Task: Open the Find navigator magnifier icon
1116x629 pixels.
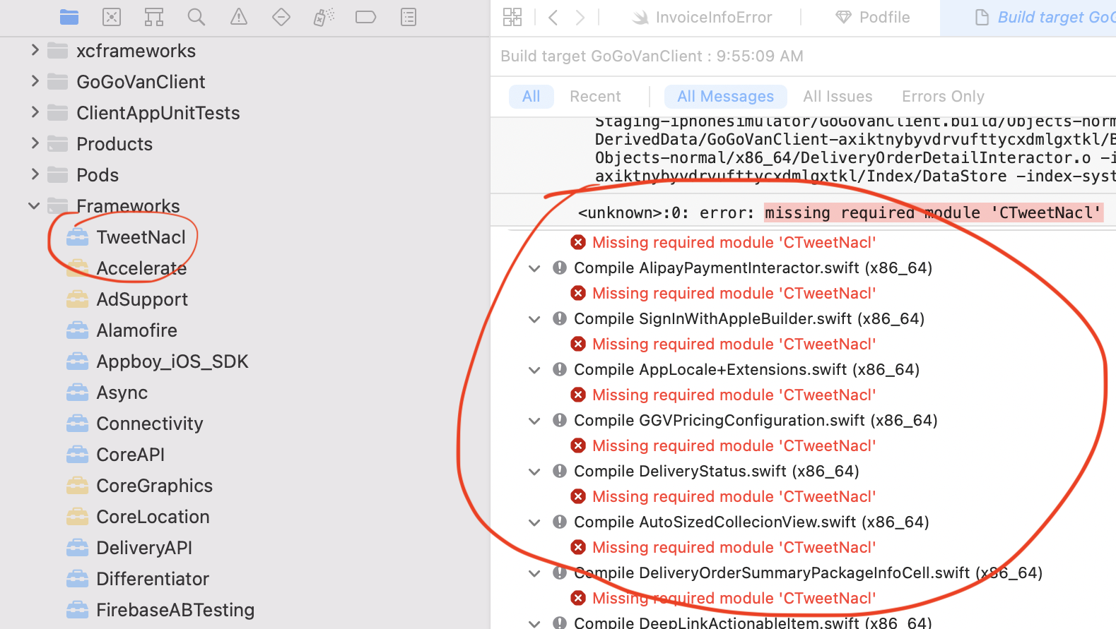Action: pyautogui.click(x=196, y=17)
